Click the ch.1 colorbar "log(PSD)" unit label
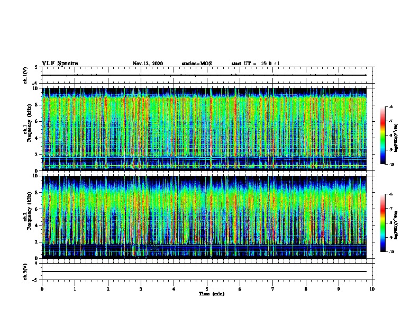Viewport: 419px width, 324px height. pos(396,138)
